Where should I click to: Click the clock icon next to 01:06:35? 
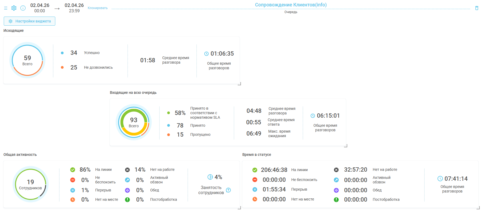pos(206,54)
